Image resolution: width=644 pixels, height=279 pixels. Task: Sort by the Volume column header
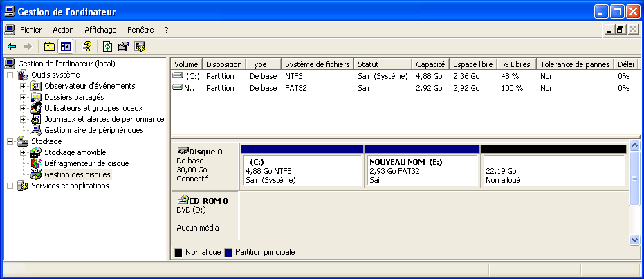coord(187,64)
